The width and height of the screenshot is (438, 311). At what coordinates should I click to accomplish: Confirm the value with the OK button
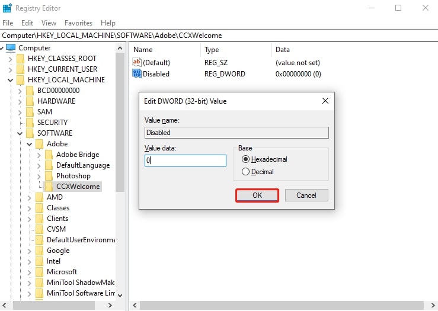coord(257,195)
